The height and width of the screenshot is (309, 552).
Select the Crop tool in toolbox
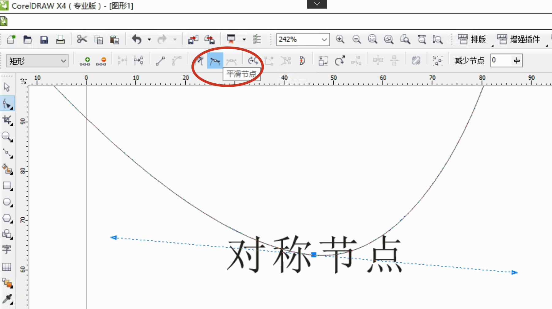[7, 120]
